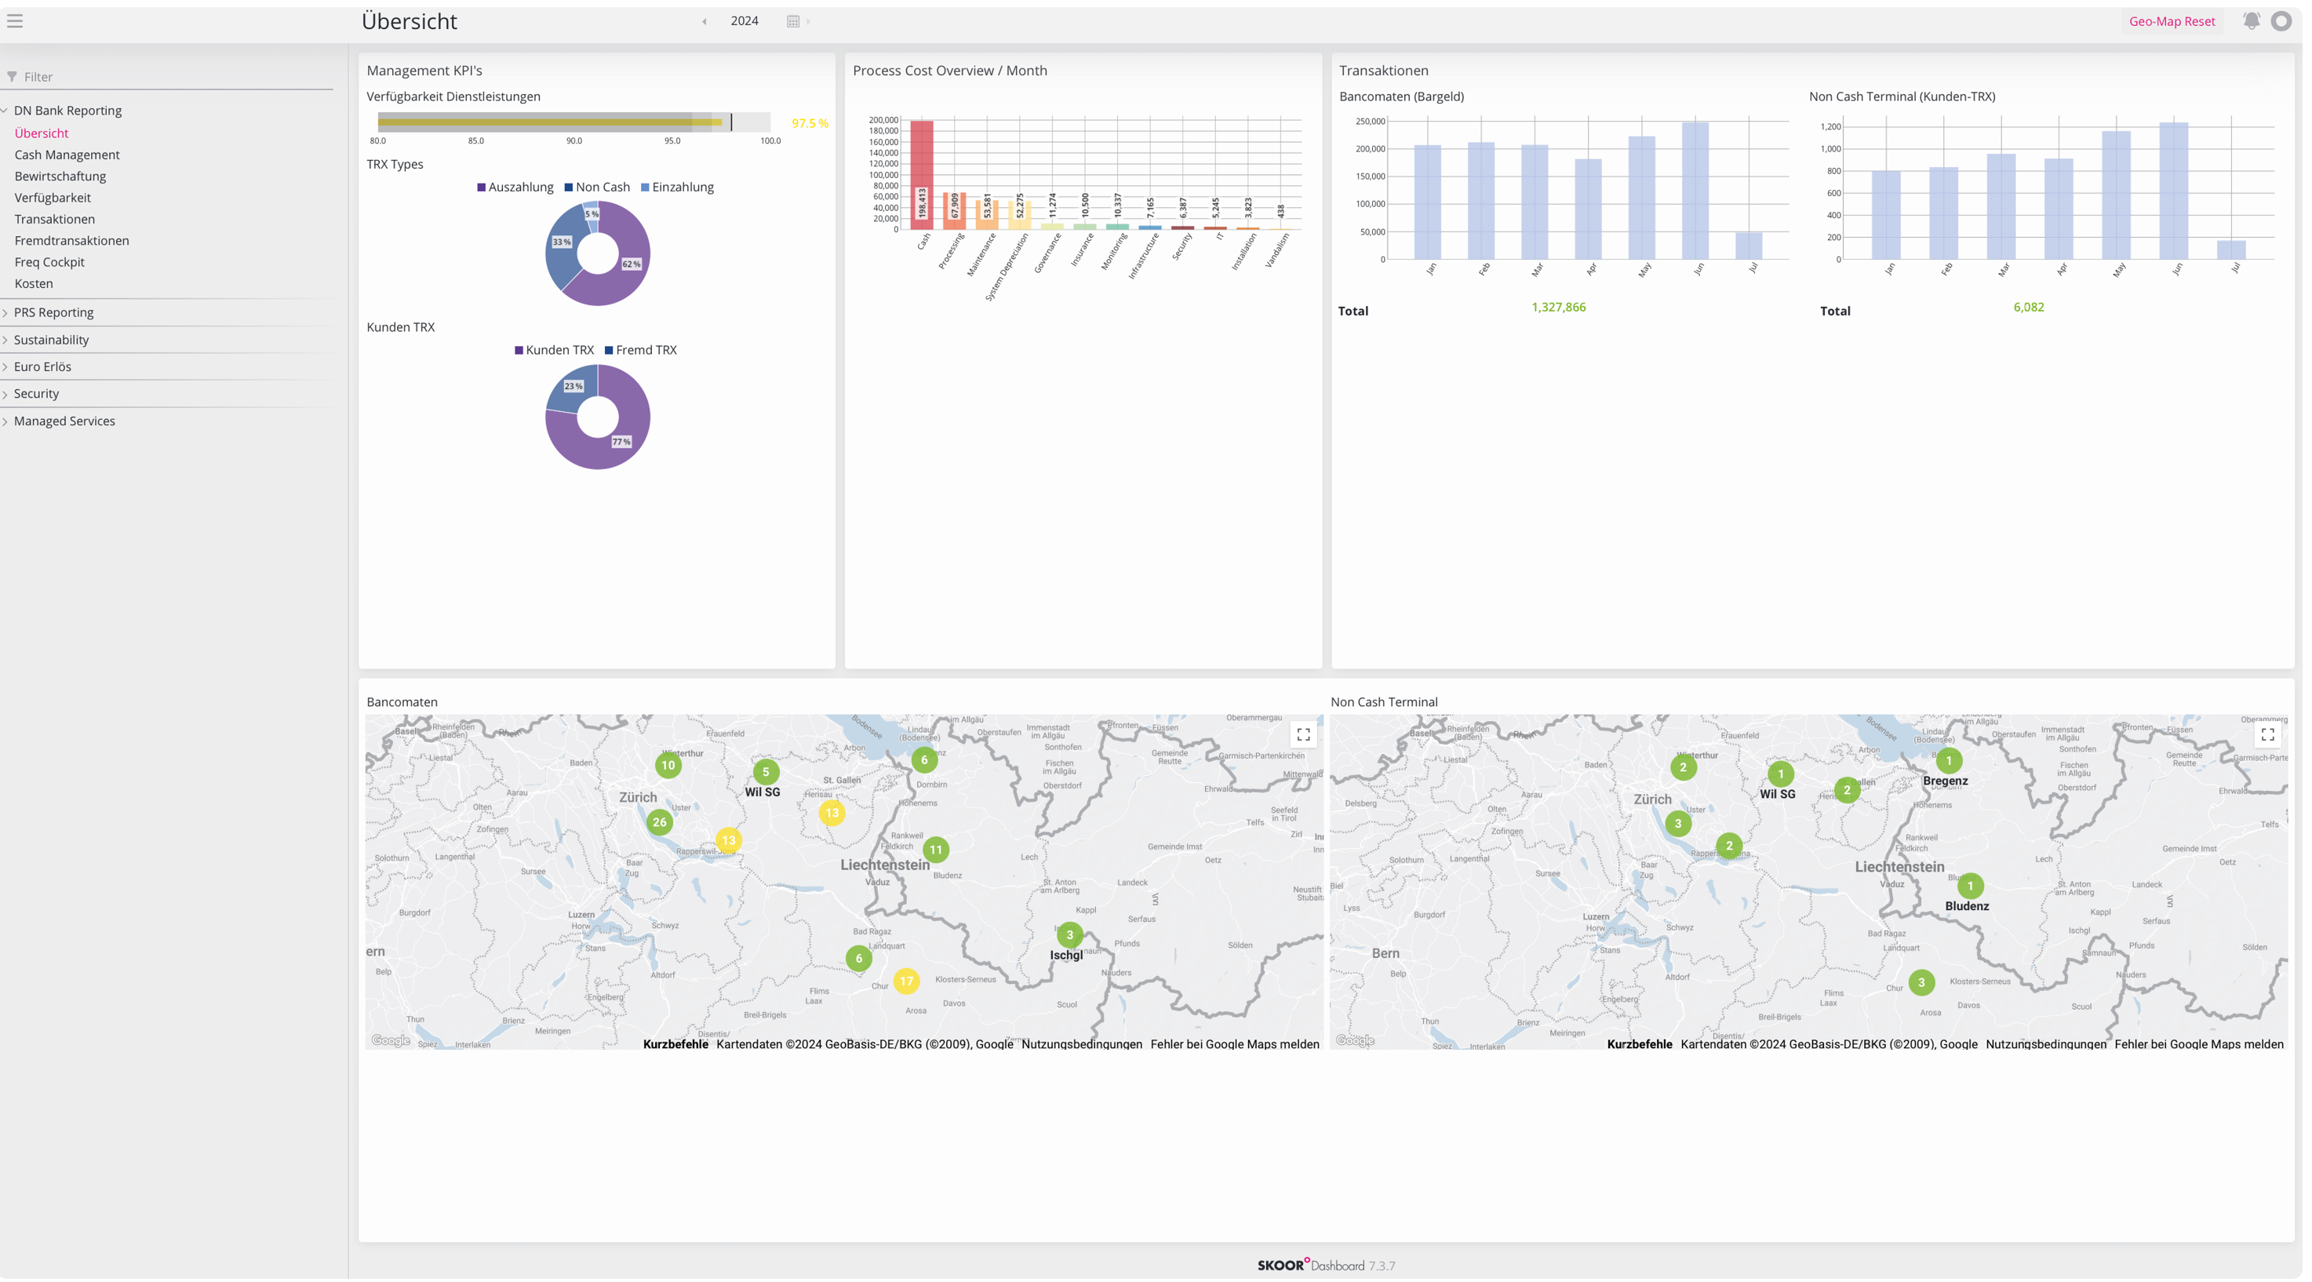Go to previous year with the left arrow
Image resolution: width=2312 pixels, height=1282 pixels.
click(703, 20)
